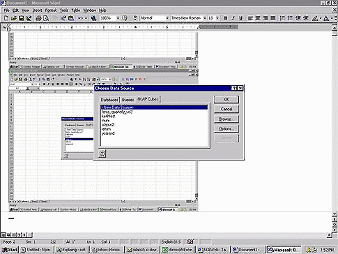Open Print Preview from the toolbar
The height and width of the screenshot is (254, 338).
click(x=46, y=18)
